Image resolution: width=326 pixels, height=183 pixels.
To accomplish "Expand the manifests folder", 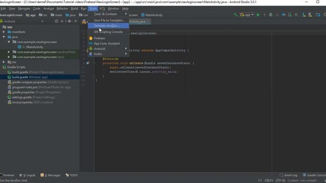I will [4, 32].
